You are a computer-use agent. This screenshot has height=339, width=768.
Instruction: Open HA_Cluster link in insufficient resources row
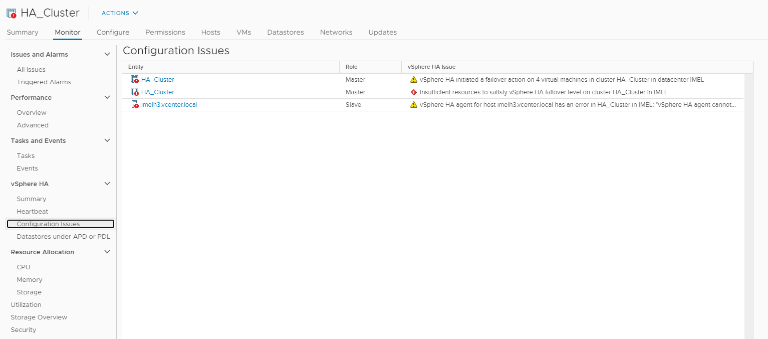pos(158,92)
